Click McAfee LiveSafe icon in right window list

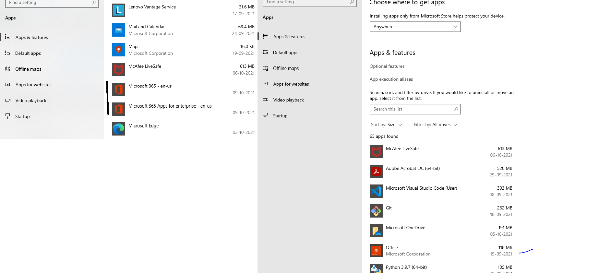376,151
